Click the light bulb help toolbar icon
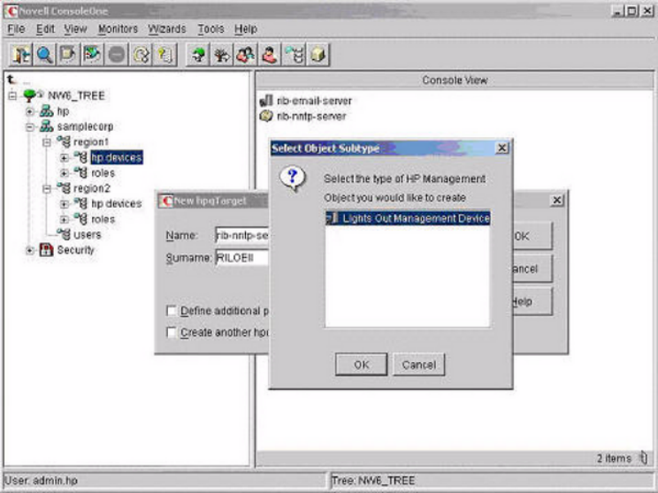The height and width of the screenshot is (493, 658). click(164, 55)
